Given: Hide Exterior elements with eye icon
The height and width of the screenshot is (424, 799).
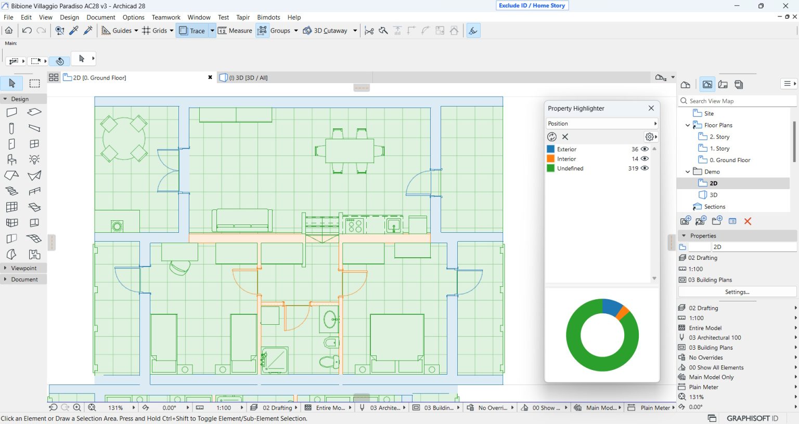Looking at the screenshot, I should [x=645, y=149].
